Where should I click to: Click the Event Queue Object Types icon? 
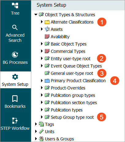(47, 66)
